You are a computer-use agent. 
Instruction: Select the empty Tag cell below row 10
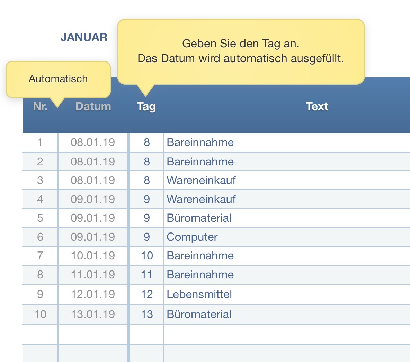coord(147,334)
